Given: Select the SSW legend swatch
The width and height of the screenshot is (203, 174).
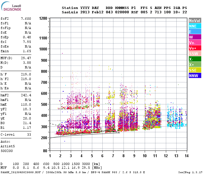Looking at the screenshot, I should click(x=195, y=54).
